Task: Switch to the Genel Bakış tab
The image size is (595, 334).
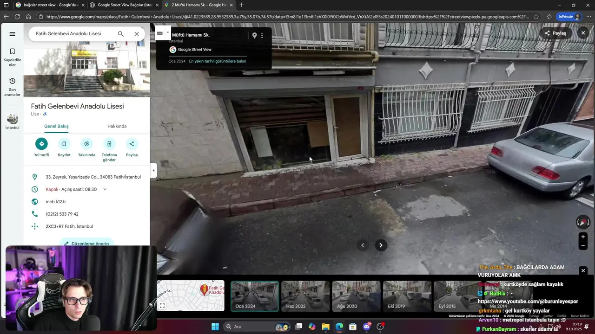Action: (56, 126)
